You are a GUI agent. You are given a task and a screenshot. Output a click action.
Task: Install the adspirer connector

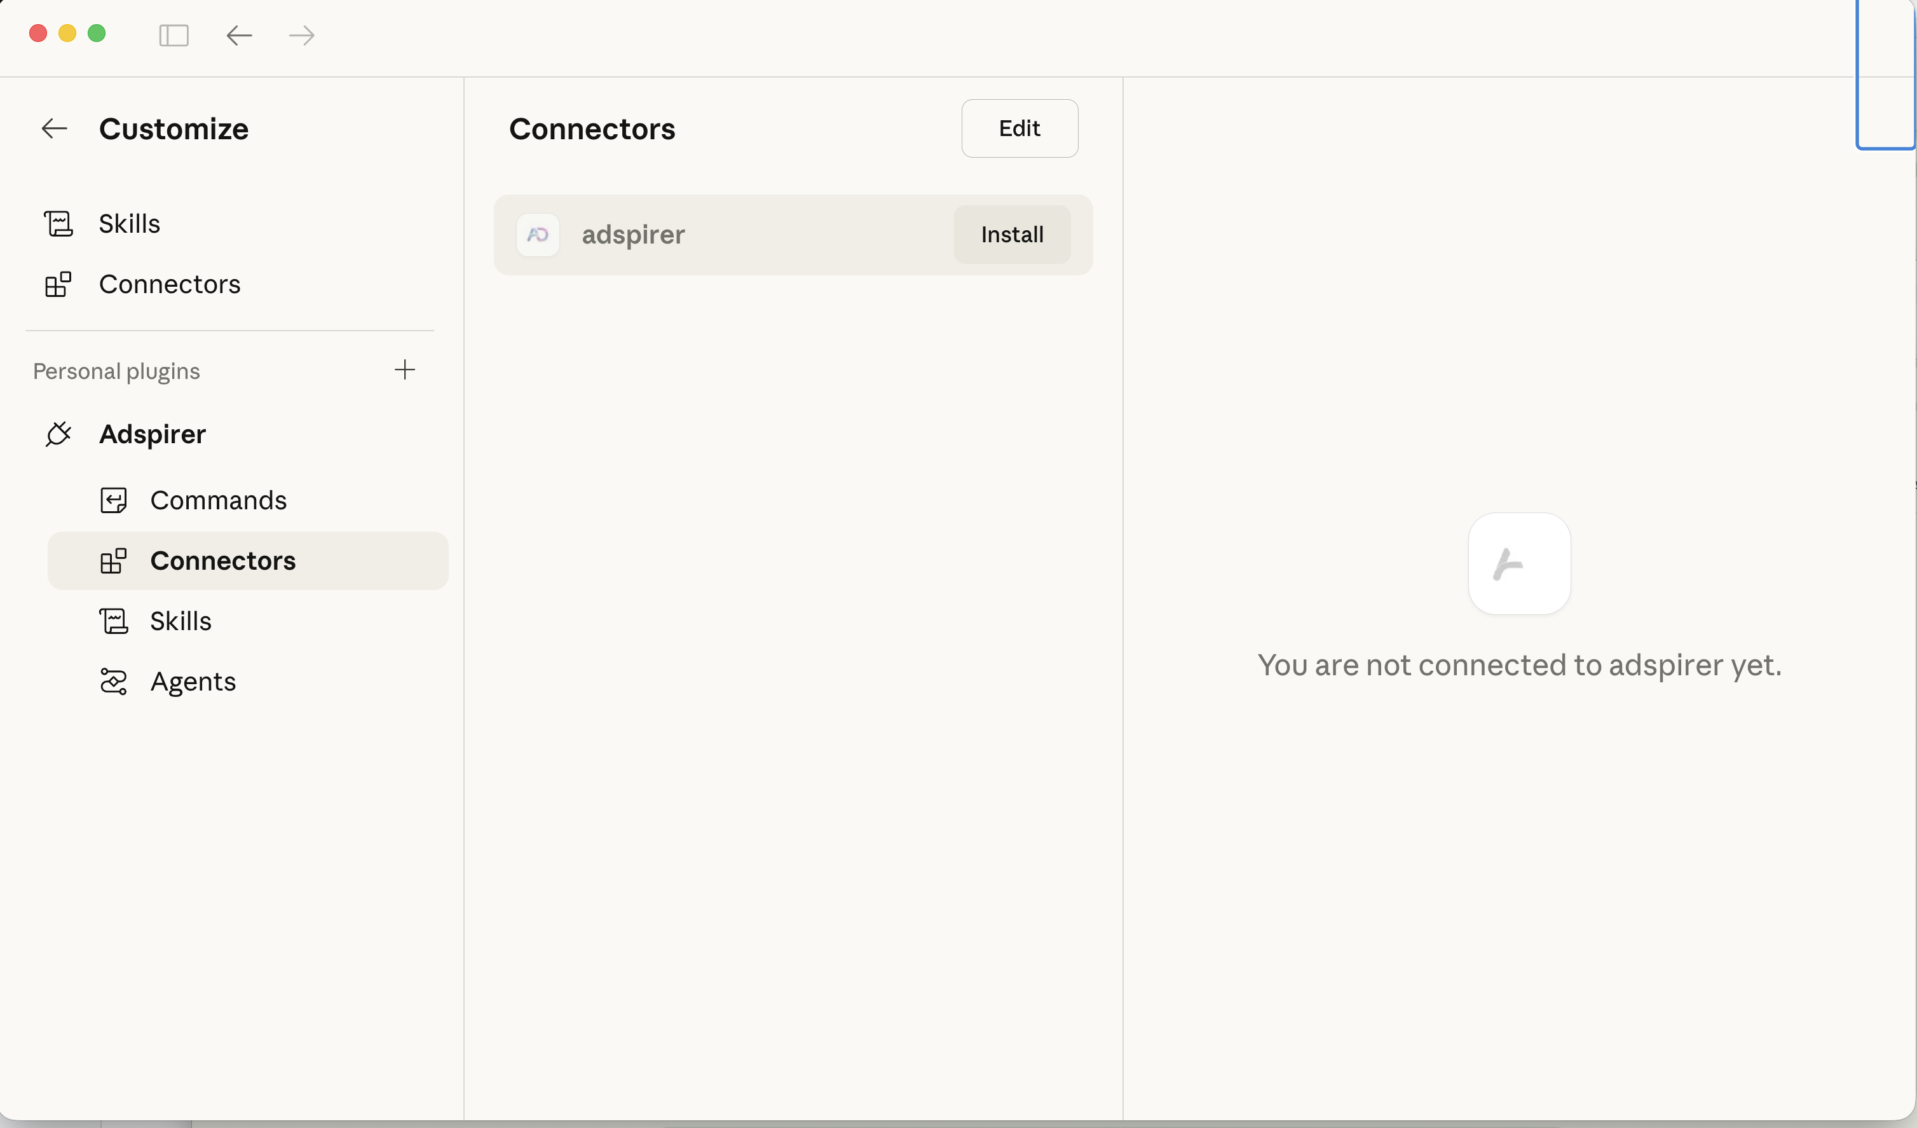(1012, 235)
